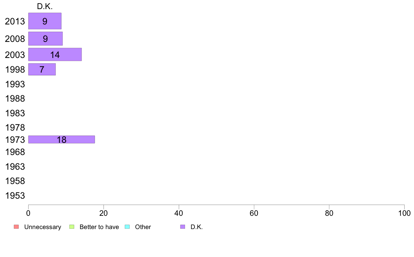
Task: Click the D.K. column header label
Action: click(45, 6)
